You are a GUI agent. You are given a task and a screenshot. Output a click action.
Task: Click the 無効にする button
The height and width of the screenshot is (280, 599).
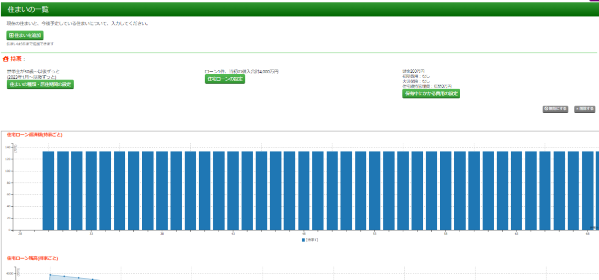click(x=556, y=109)
